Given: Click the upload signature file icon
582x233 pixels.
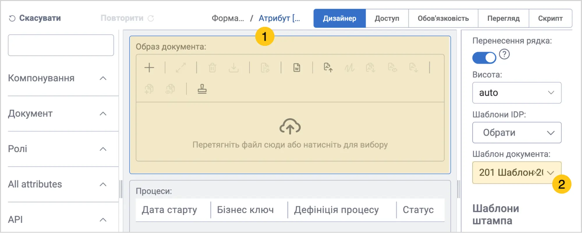Looking at the screenshot, I should click(328, 68).
